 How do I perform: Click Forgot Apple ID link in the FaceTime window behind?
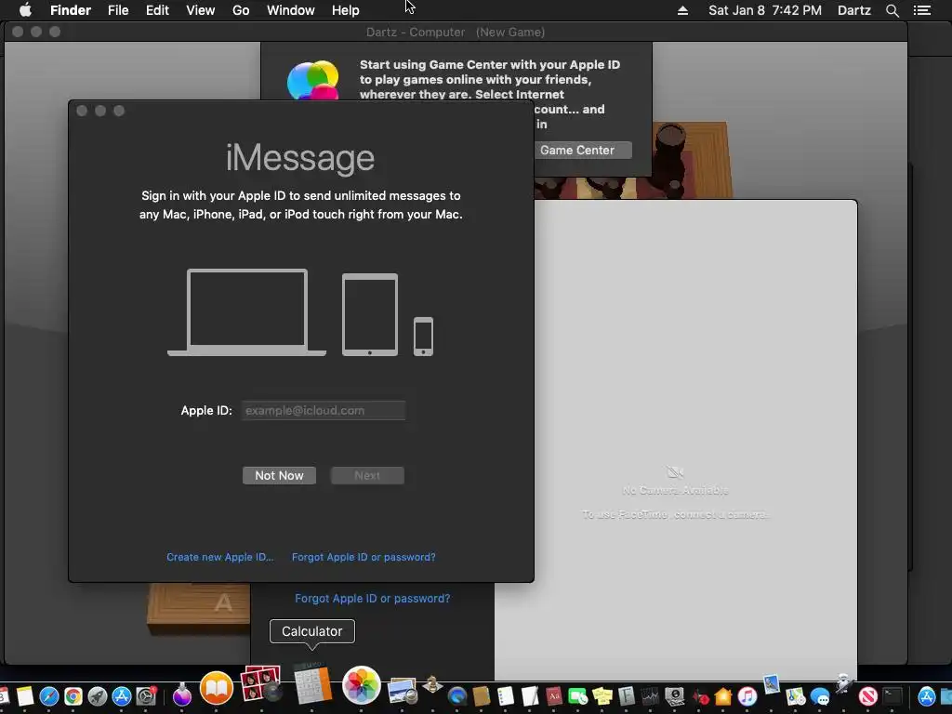point(372,598)
